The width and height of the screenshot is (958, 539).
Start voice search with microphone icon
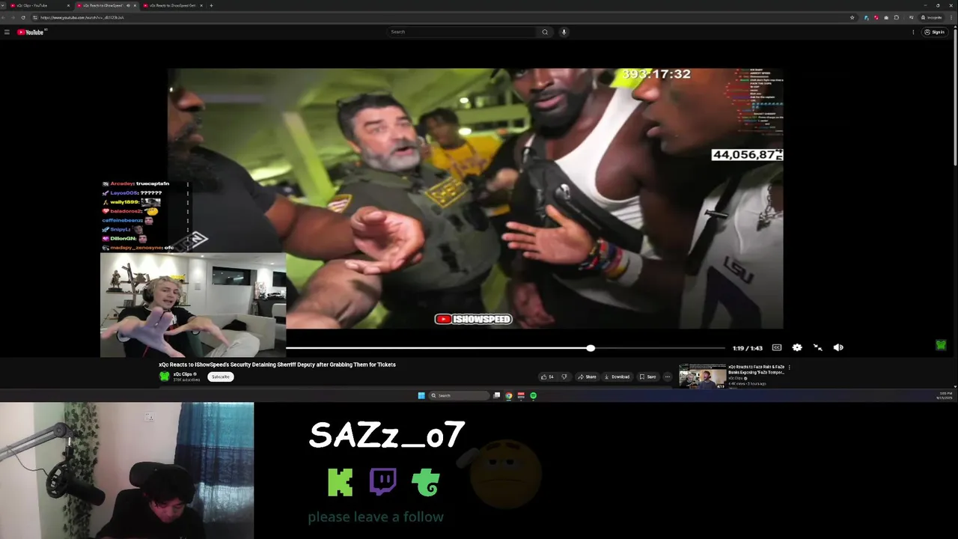point(564,32)
